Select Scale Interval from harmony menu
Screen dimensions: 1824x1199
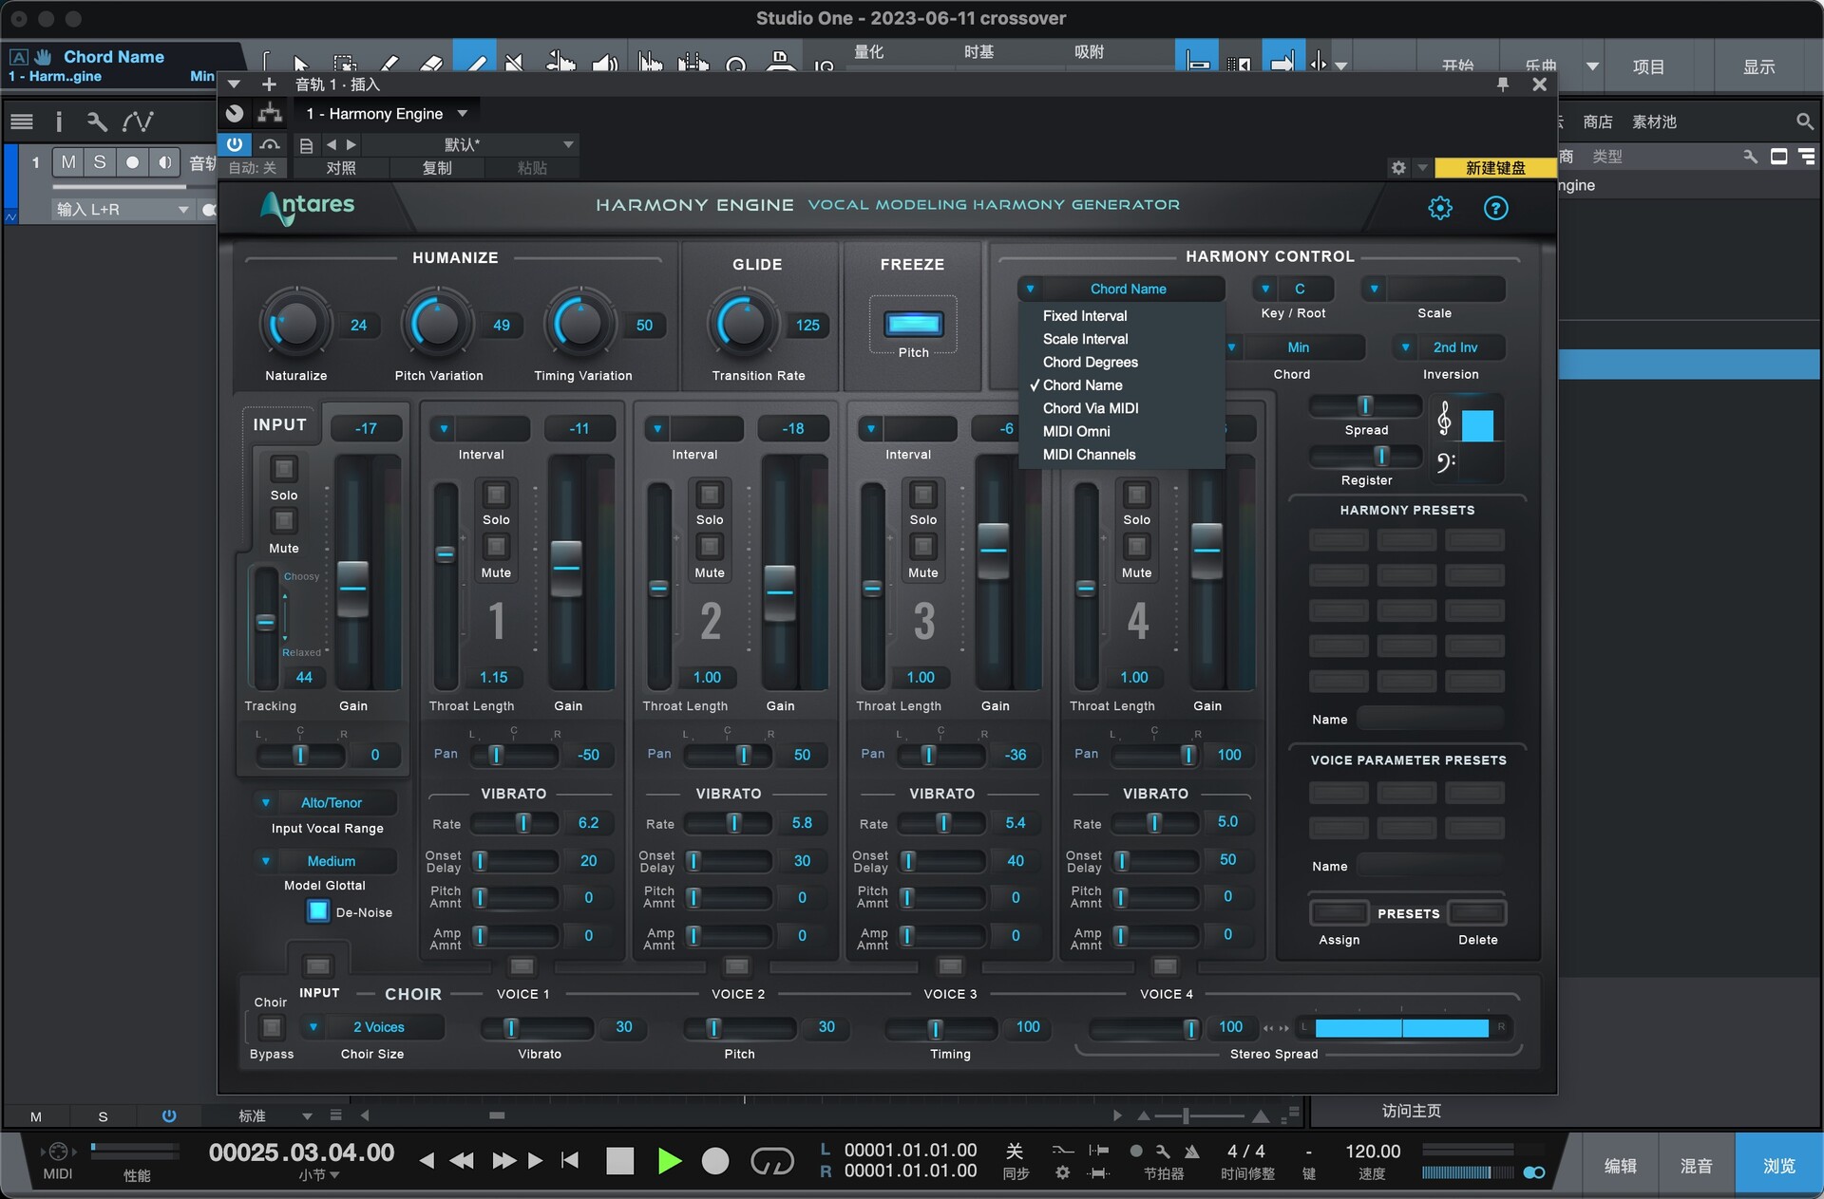pyautogui.click(x=1086, y=339)
